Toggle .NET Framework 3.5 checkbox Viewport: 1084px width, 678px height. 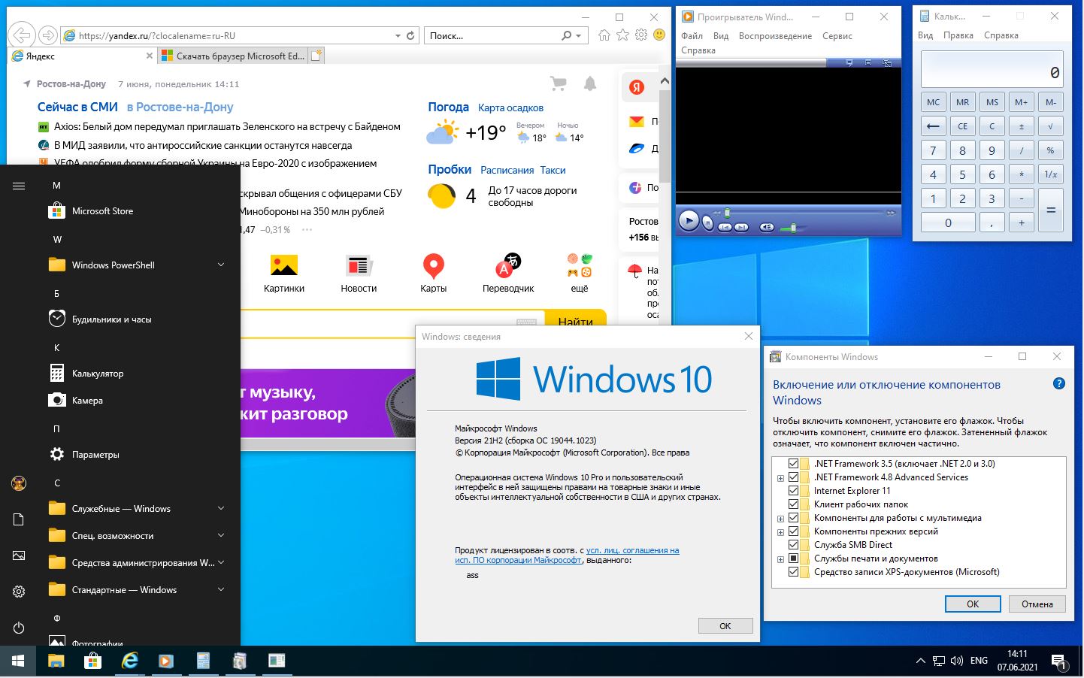pos(793,464)
